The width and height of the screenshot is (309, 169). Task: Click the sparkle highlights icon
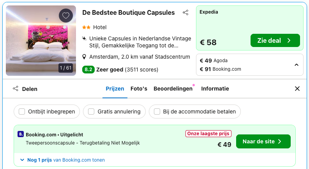84,39
